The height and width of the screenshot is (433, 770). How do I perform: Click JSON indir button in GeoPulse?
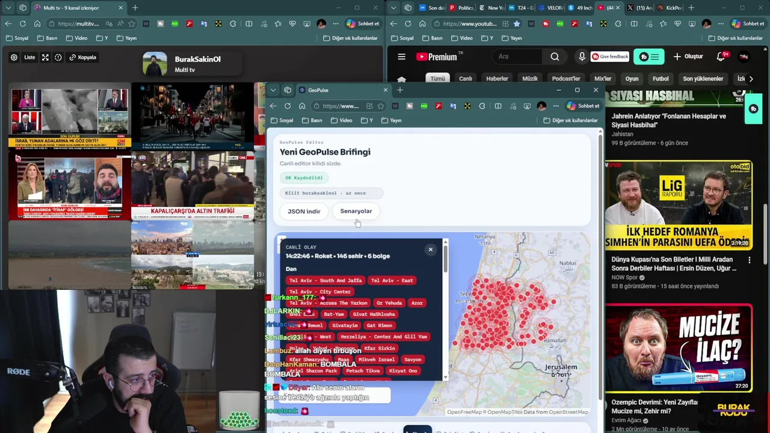pyautogui.click(x=304, y=211)
